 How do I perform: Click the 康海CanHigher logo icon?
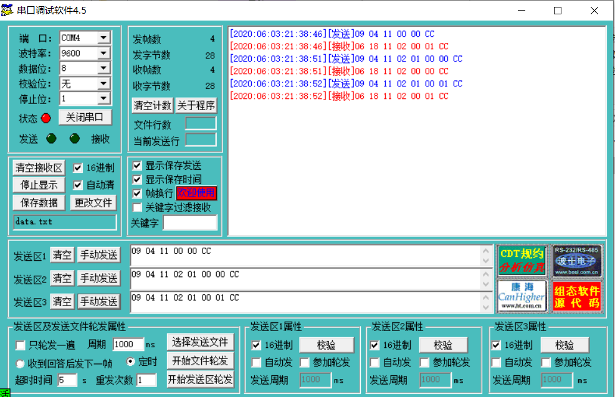coord(522,296)
